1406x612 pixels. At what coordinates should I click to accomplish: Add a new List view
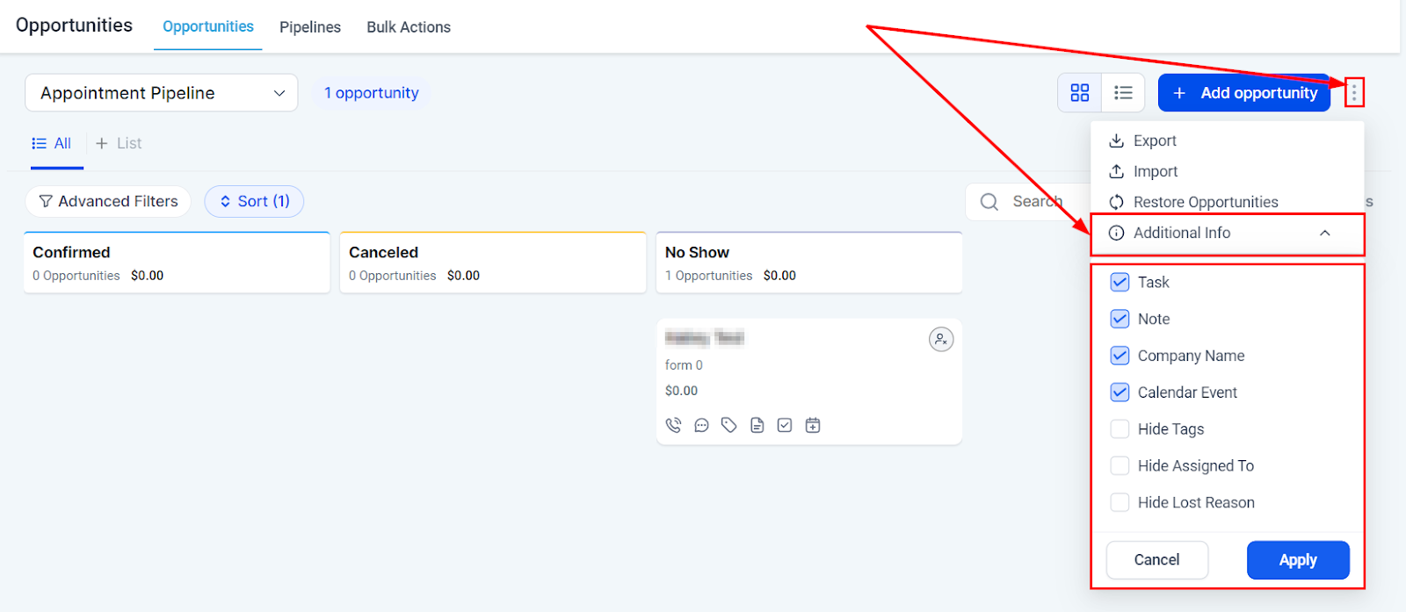tap(119, 143)
